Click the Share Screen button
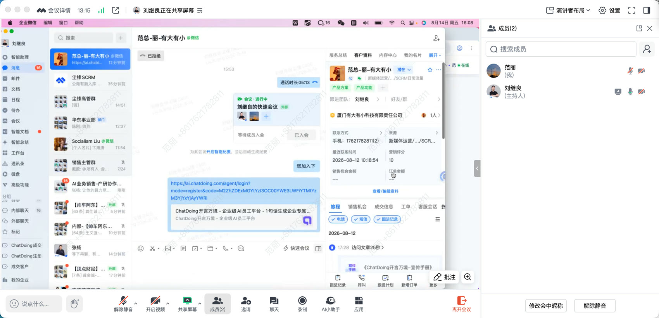This screenshot has height=318, width=659. [187, 304]
